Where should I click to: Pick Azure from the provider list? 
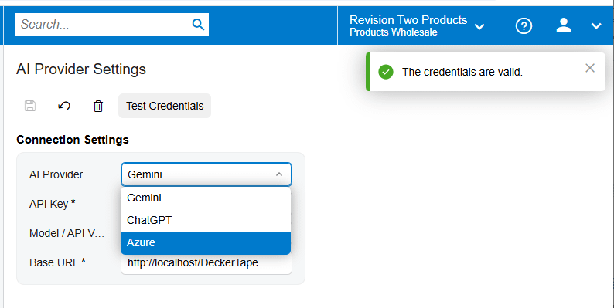[206, 242]
